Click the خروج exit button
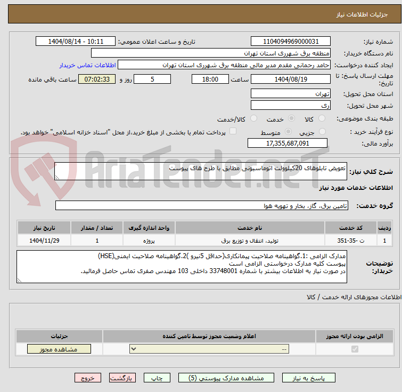Image resolution: width=402 pixels, height=392 pixels. [x=88, y=378]
